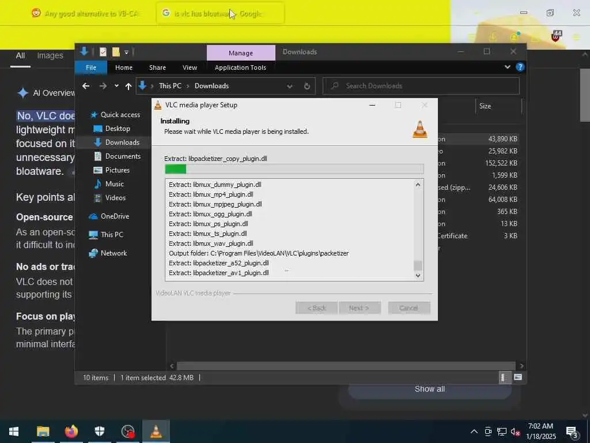Screen dimensions: 590x443
Task: Go forward in File Explorer
Action: (x=103, y=87)
